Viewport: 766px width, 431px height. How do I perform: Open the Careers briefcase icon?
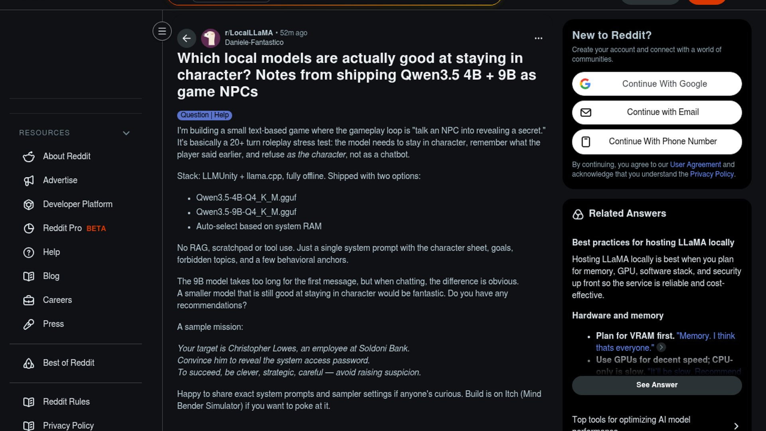pyautogui.click(x=29, y=301)
